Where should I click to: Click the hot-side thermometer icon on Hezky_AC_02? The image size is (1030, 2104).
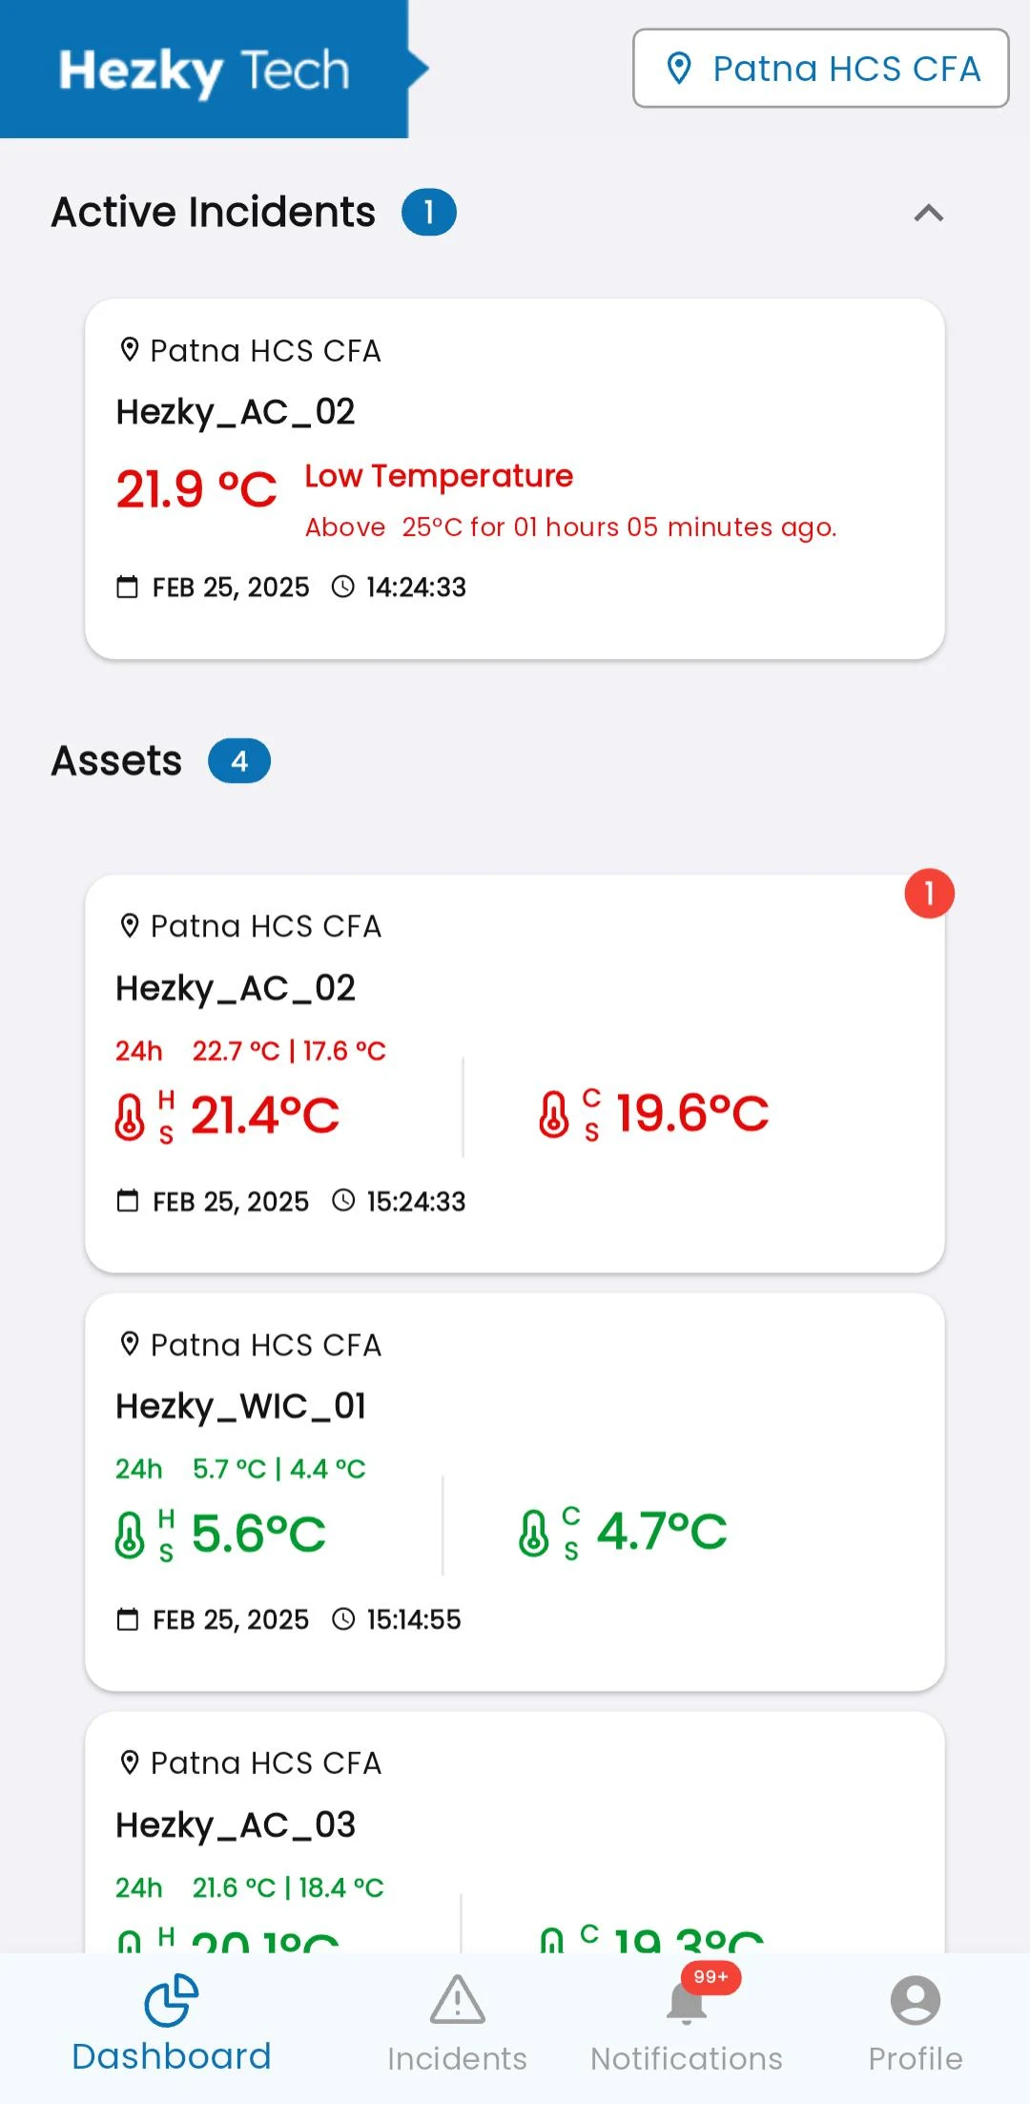(x=130, y=1117)
